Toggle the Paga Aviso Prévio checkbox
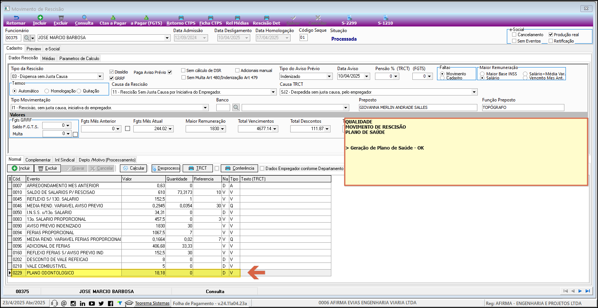The height and width of the screenshot is (308, 598). tap(170, 72)
